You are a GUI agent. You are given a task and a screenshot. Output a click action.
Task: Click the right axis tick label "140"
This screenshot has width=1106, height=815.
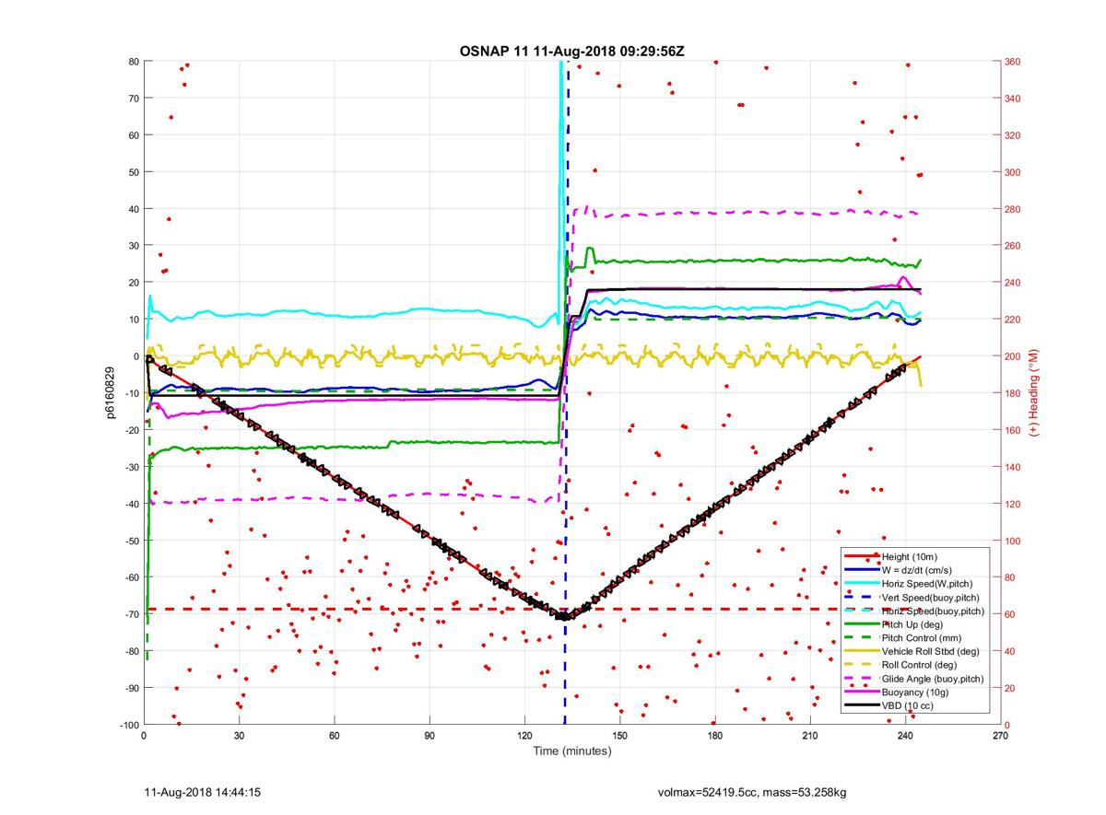1013,467
